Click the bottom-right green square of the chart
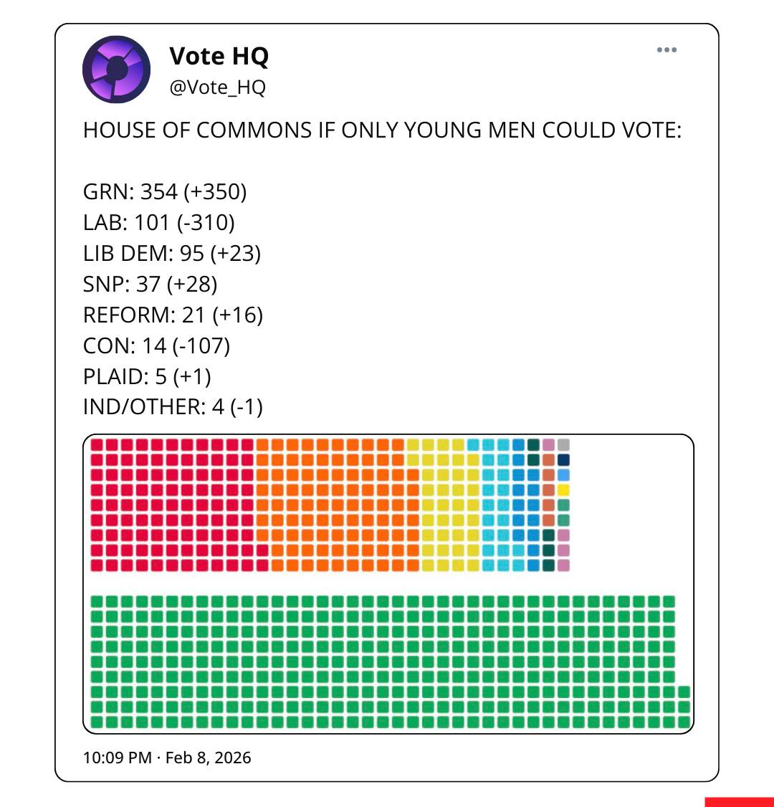Image resolution: width=774 pixels, height=807 pixels. 684,722
